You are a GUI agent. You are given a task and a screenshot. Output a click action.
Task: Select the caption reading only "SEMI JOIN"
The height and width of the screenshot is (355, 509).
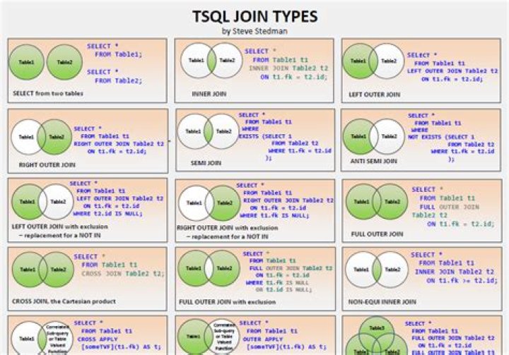(x=206, y=163)
